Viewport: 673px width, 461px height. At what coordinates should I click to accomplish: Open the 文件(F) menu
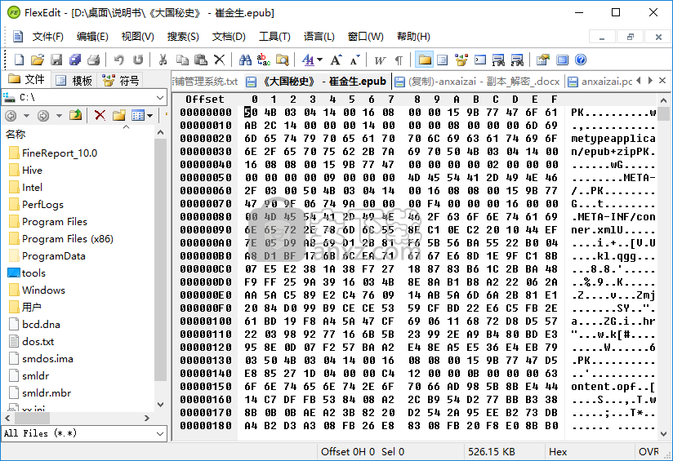[x=47, y=37]
